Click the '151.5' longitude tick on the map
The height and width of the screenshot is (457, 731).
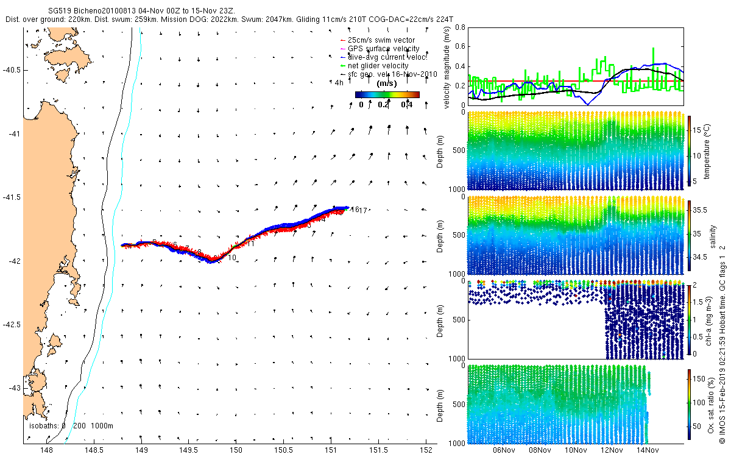click(378, 450)
